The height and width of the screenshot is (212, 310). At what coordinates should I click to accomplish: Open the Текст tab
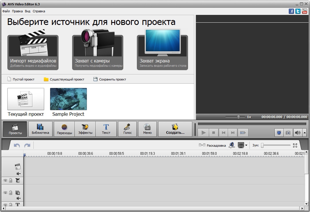tap(106, 129)
